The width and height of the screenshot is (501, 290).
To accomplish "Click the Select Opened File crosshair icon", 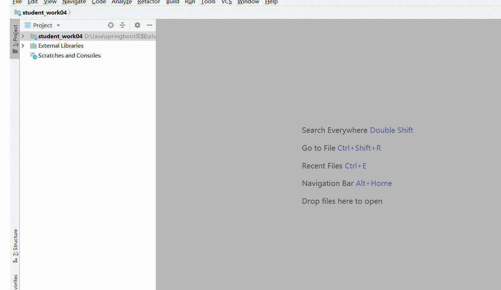I will pos(110,25).
